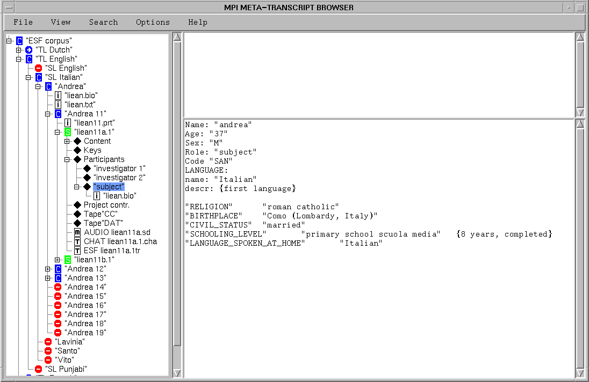Click the info icon of liean11.prt
Screen dimensions: 589x382
point(68,123)
